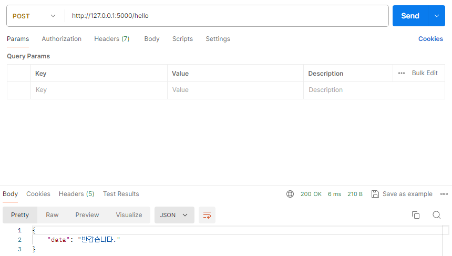
Task: Click the Value column header
Action: click(180, 74)
